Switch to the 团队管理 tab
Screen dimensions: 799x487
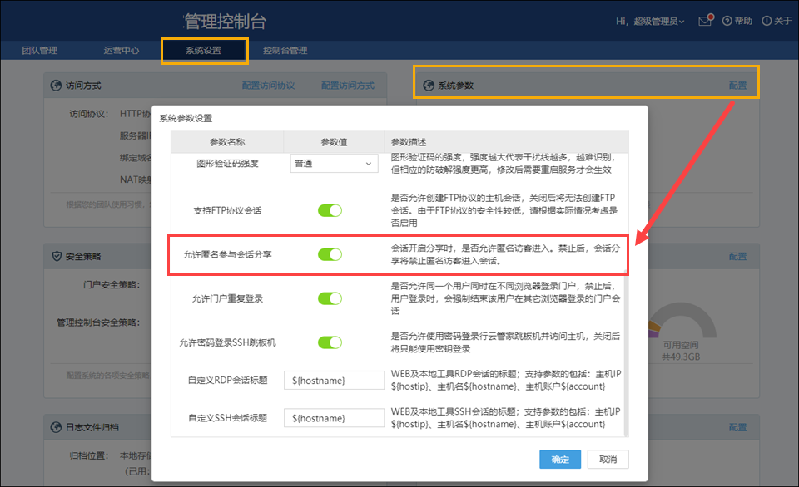click(40, 51)
